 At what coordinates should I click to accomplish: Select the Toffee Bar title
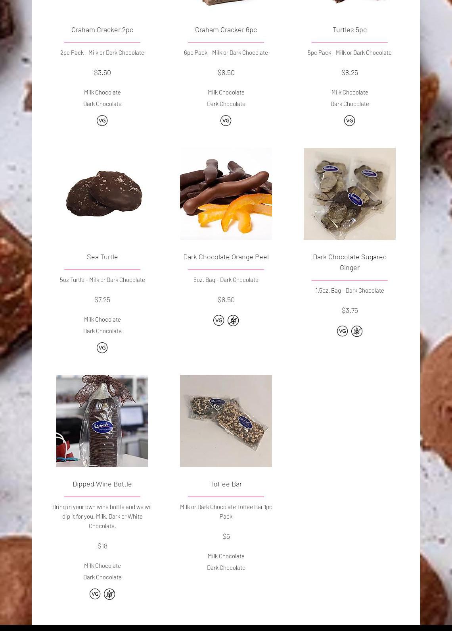click(x=226, y=484)
